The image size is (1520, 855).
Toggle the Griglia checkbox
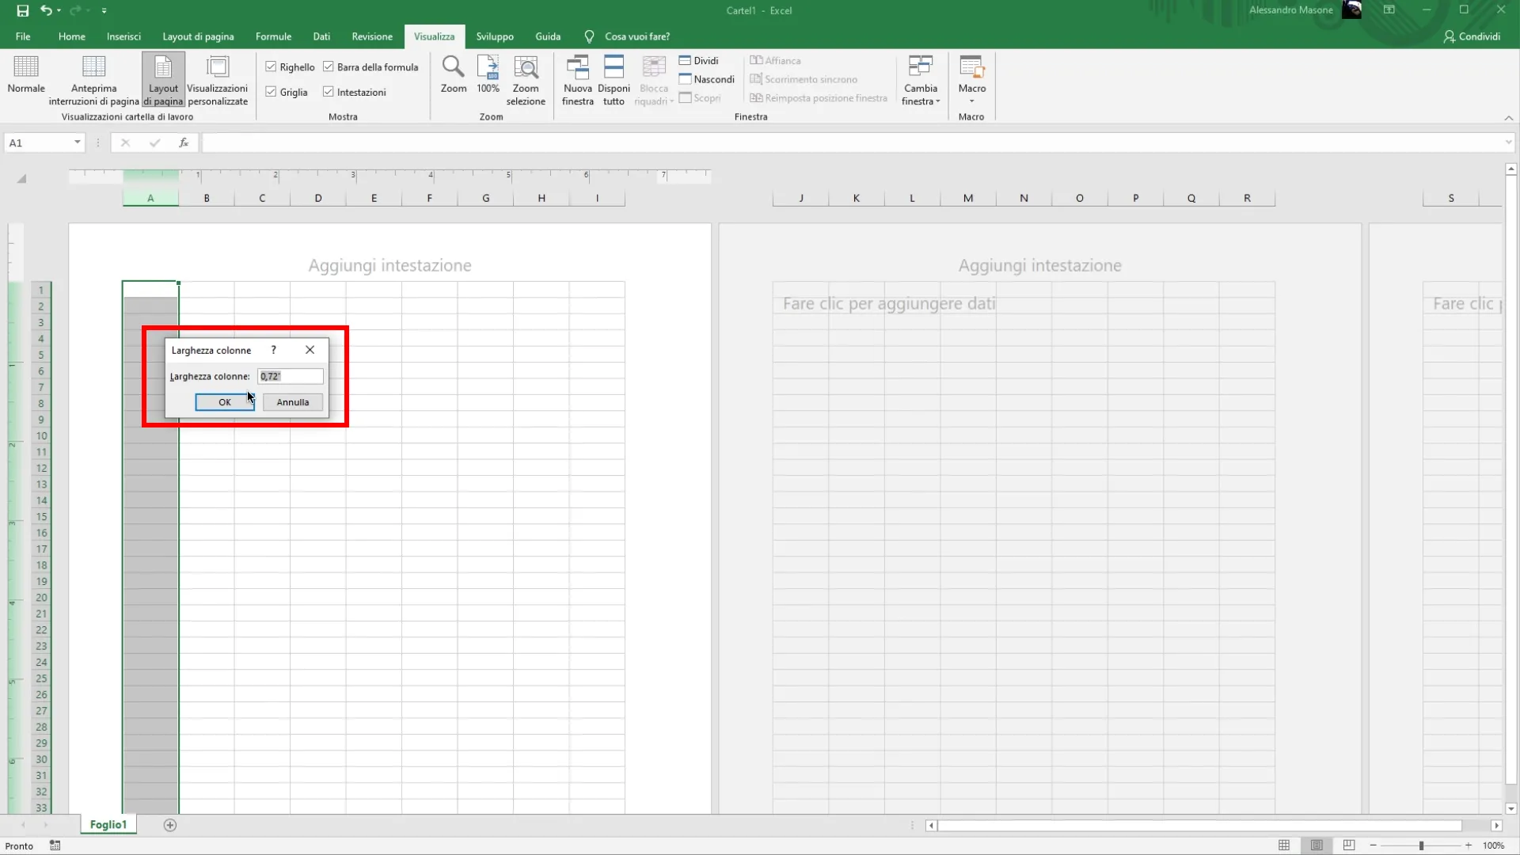[x=271, y=92]
